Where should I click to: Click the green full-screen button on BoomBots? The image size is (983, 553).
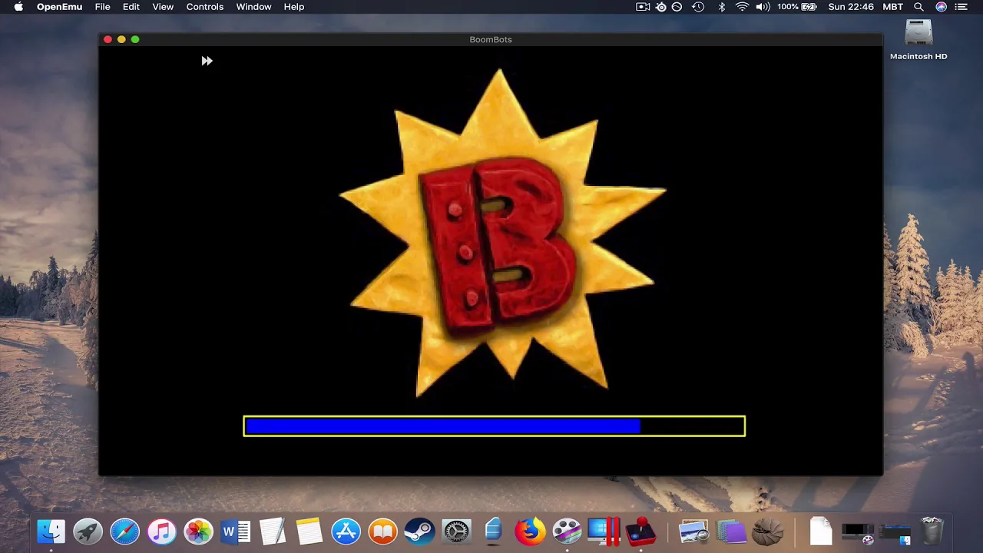click(x=135, y=39)
